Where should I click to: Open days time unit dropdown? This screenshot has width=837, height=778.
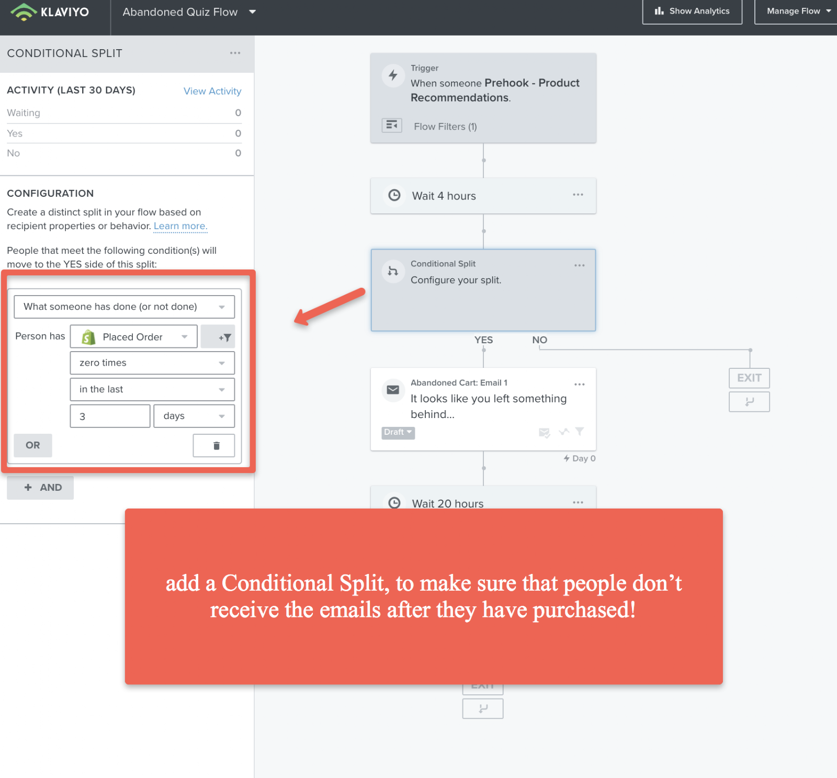coord(194,416)
